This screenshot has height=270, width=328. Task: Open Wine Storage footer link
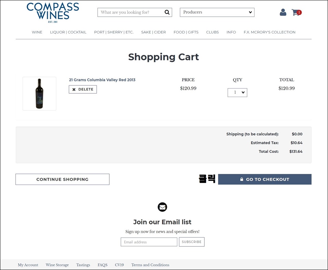point(57,265)
